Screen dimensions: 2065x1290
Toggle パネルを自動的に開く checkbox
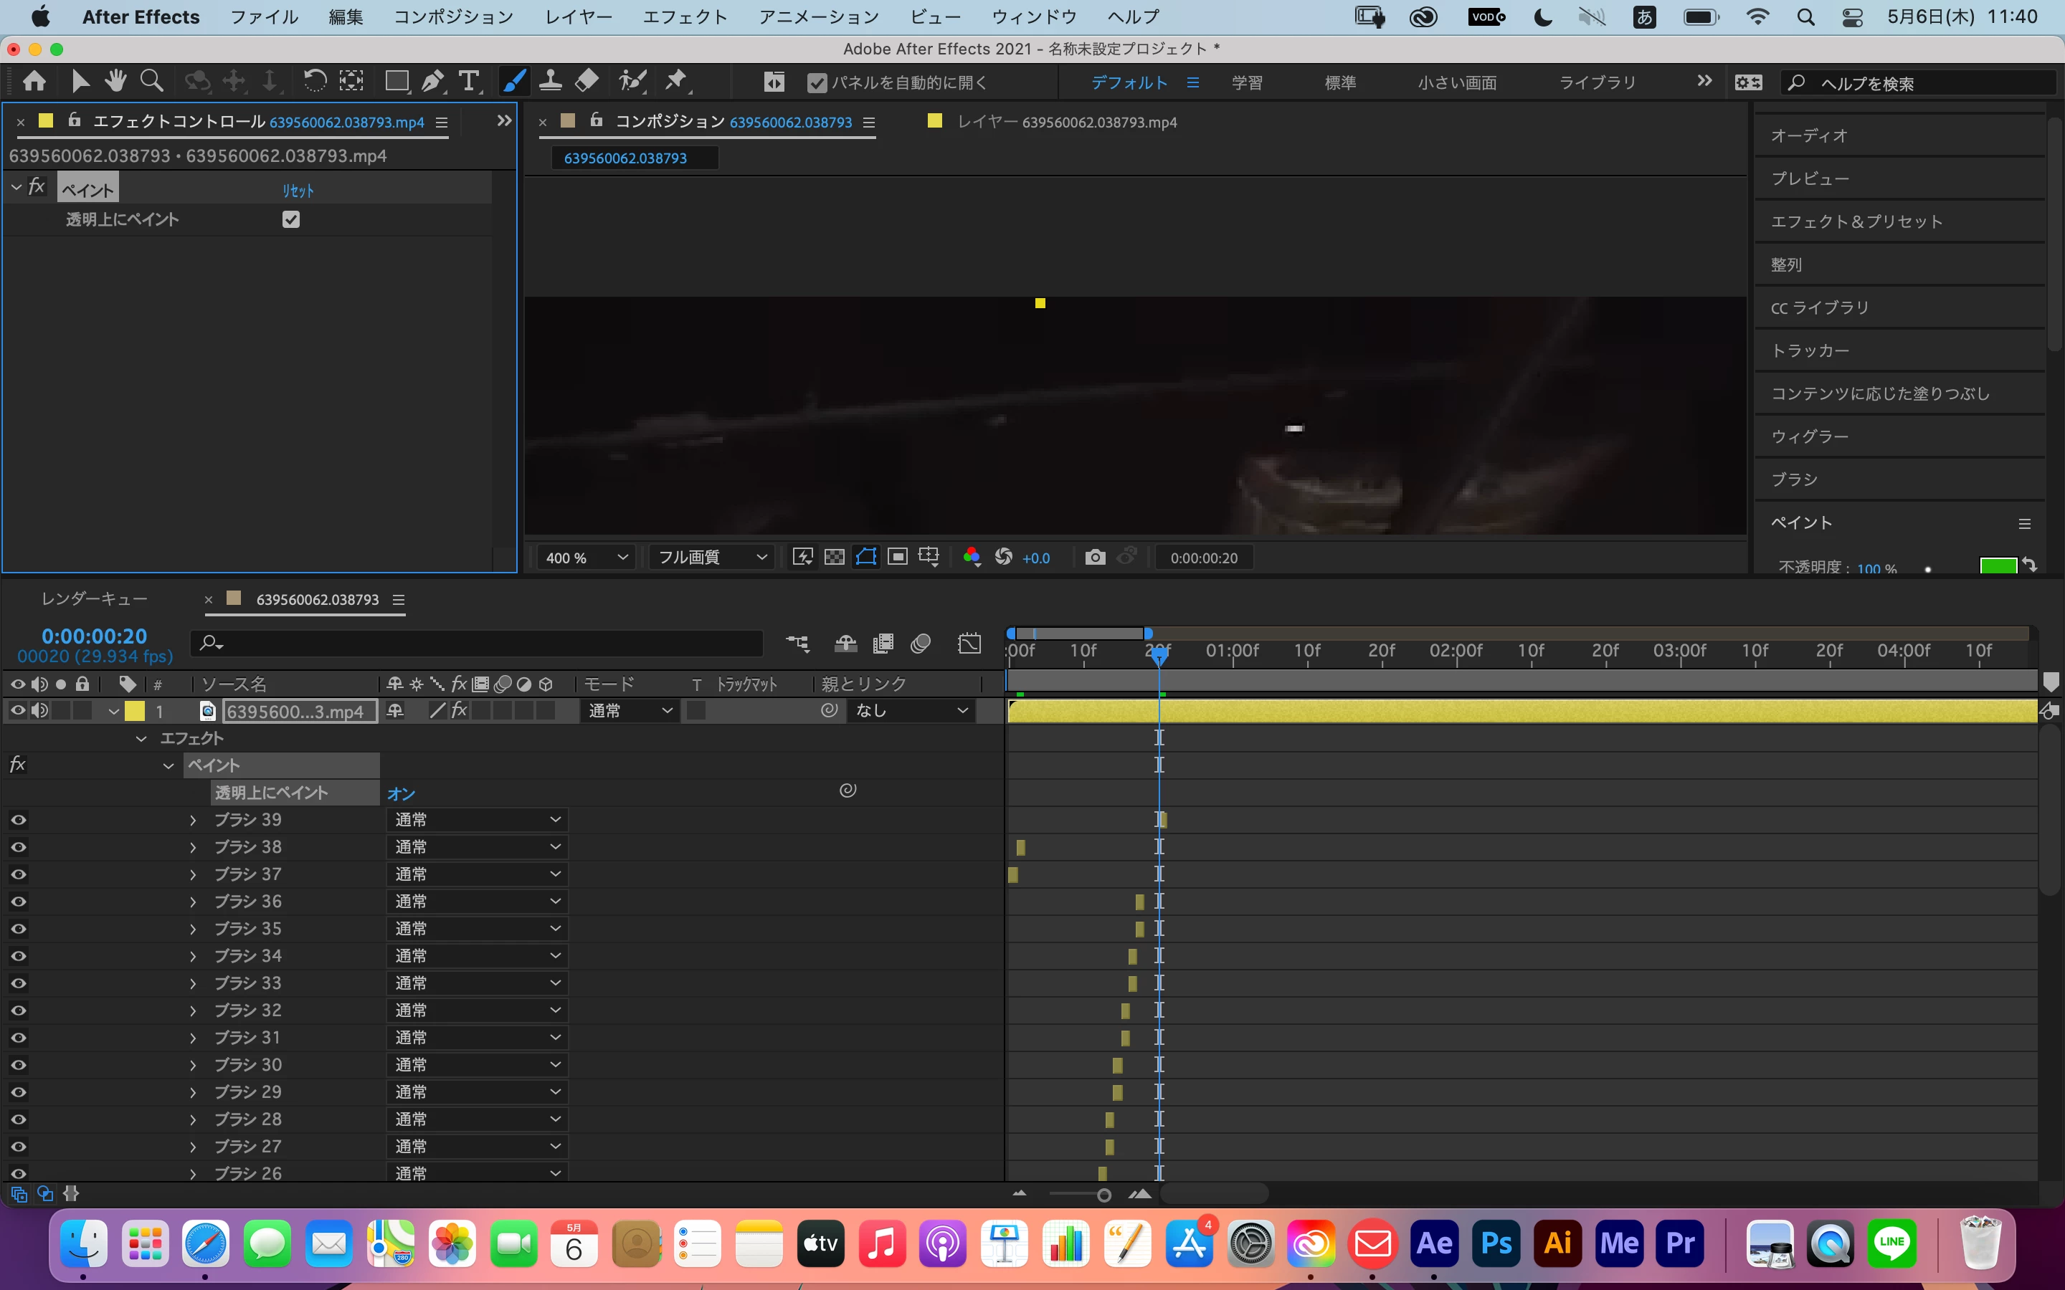[817, 82]
